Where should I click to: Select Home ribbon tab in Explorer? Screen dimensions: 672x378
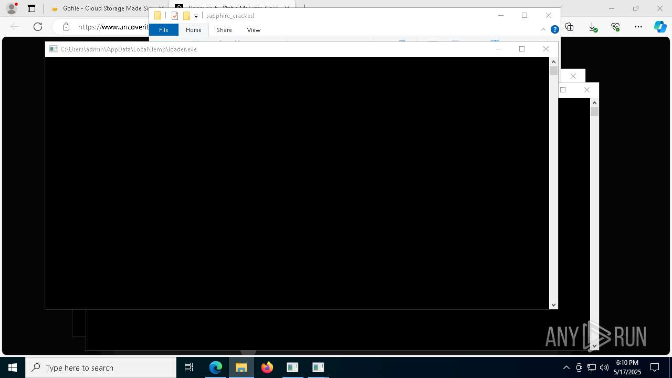coord(194,30)
